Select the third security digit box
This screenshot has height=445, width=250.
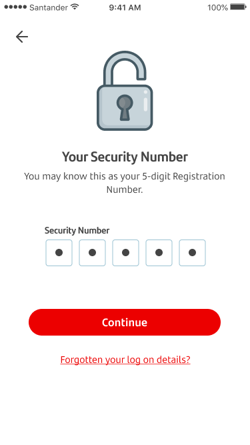coord(125,253)
